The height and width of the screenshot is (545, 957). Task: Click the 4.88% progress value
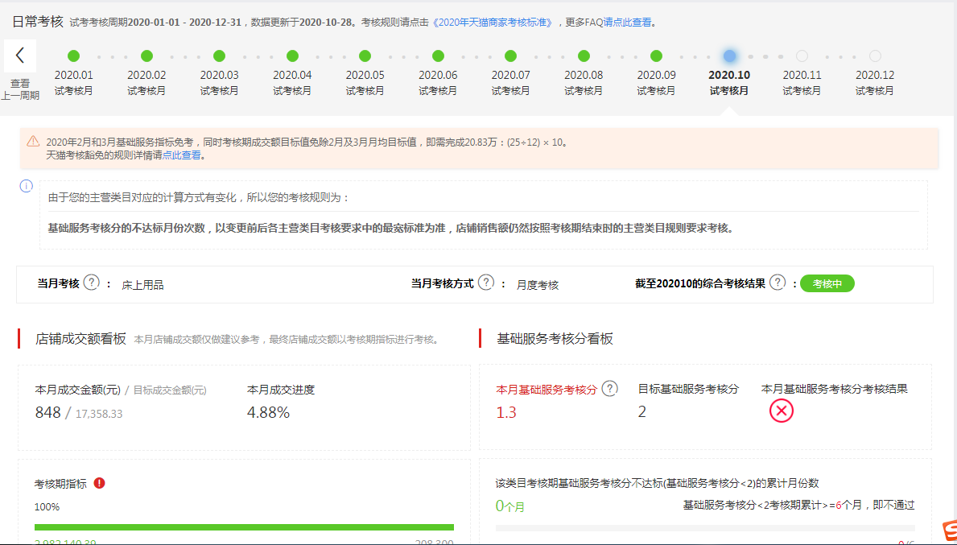pos(268,412)
